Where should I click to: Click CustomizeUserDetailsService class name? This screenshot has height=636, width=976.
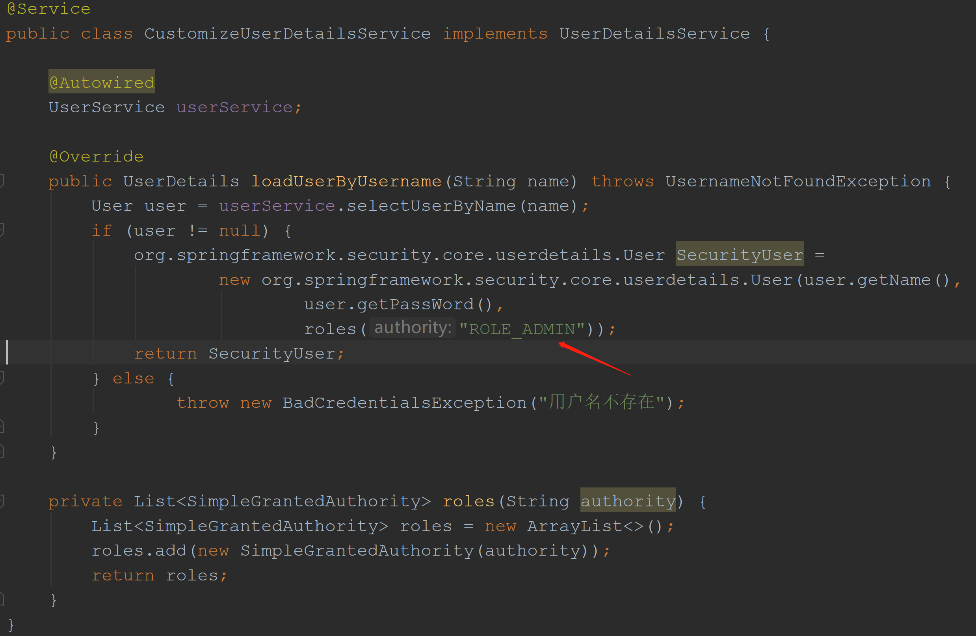click(288, 33)
